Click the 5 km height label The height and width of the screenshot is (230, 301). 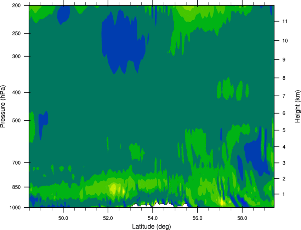point(284,130)
